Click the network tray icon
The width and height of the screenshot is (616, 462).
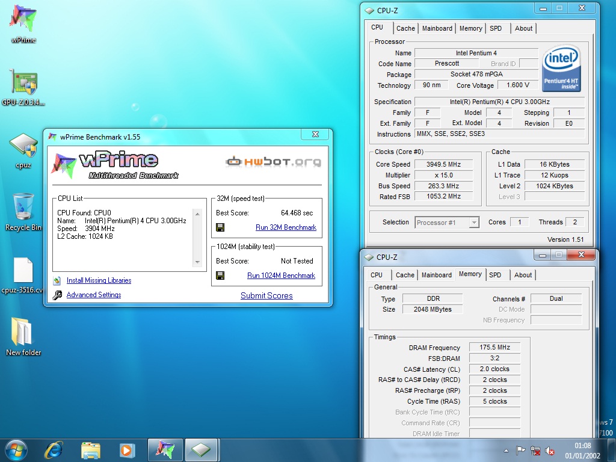point(535,451)
